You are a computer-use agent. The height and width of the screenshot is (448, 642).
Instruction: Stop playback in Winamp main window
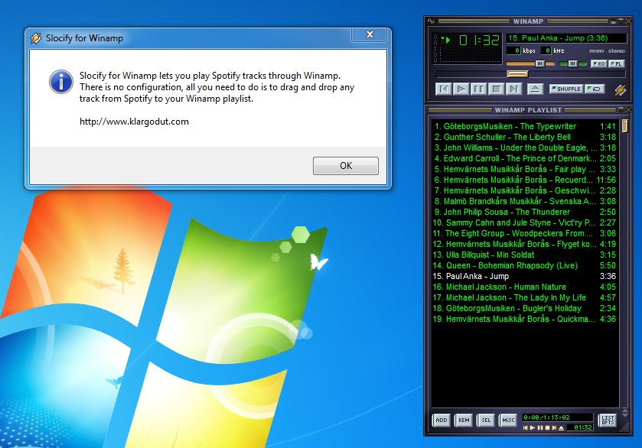(x=497, y=89)
